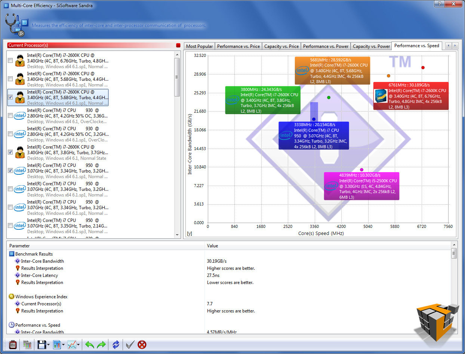The width and height of the screenshot is (465, 354).
Task: Click the [y] axis button on chart
Action: pyautogui.click(x=190, y=234)
